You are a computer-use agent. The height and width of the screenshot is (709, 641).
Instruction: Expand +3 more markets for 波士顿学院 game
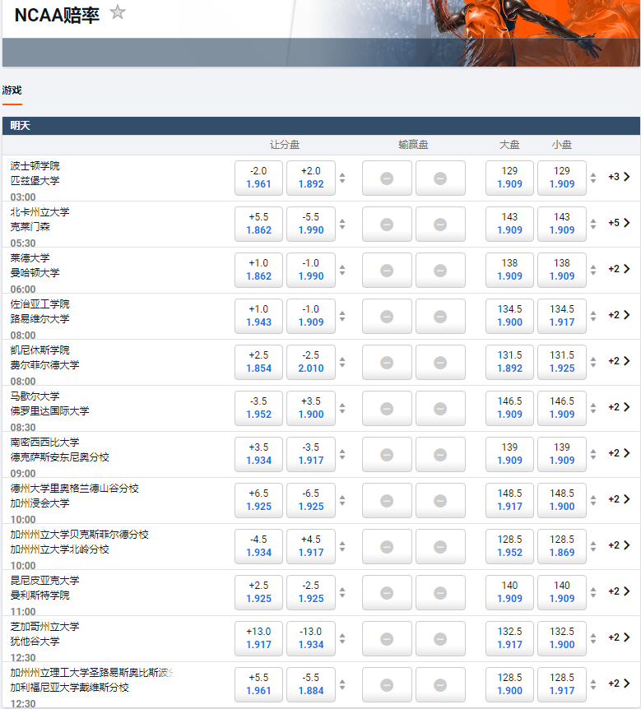point(619,177)
